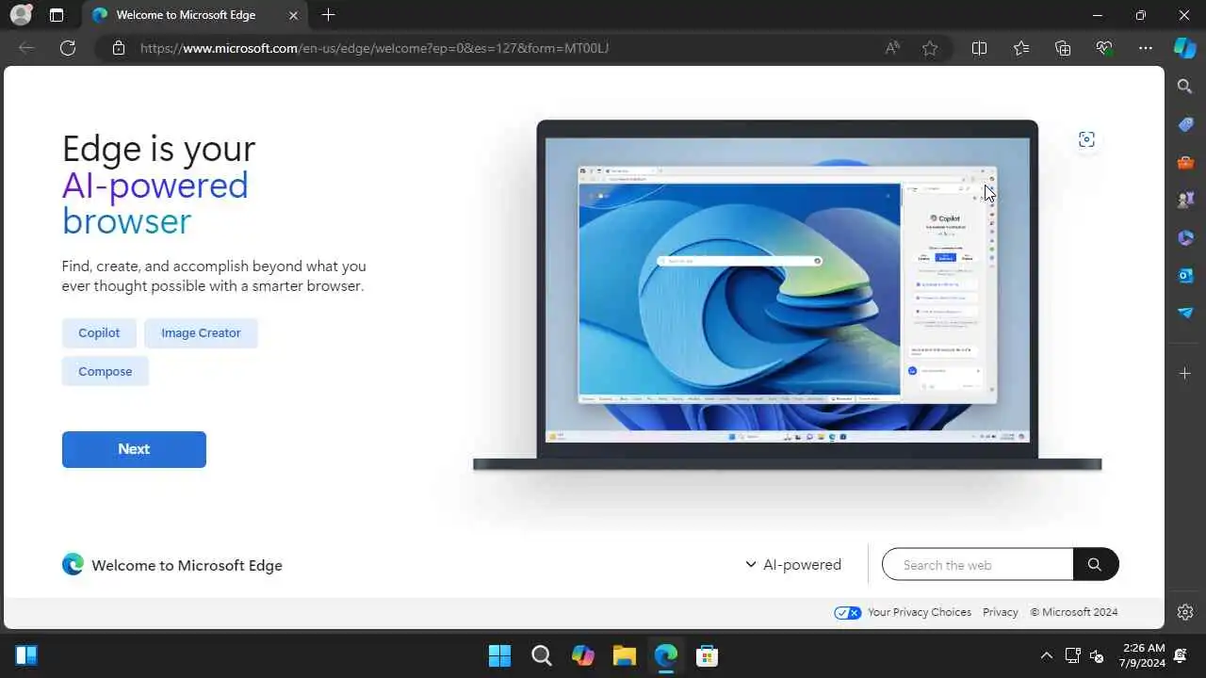Click the Next button
Image resolution: width=1206 pixels, height=678 pixels.
(134, 449)
